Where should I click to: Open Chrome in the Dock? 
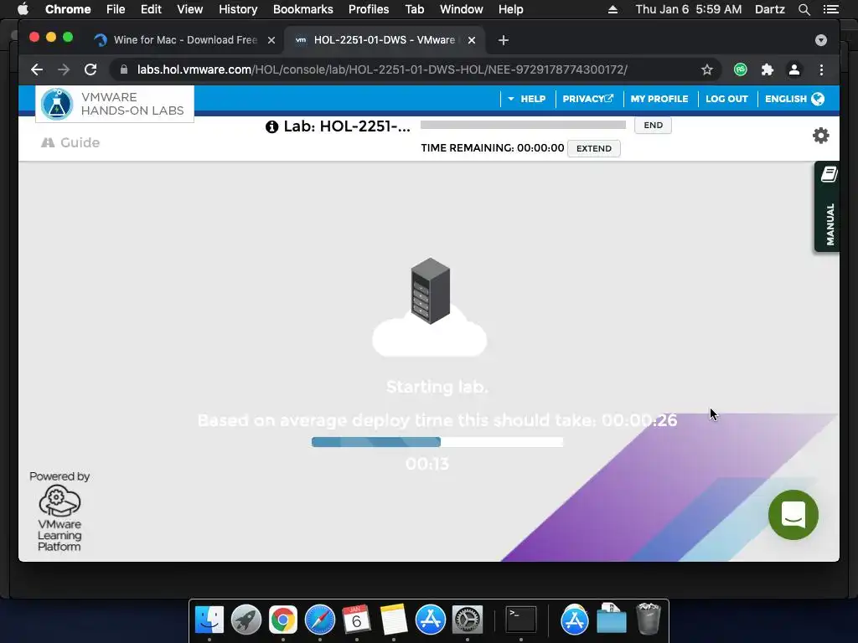click(x=283, y=620)
